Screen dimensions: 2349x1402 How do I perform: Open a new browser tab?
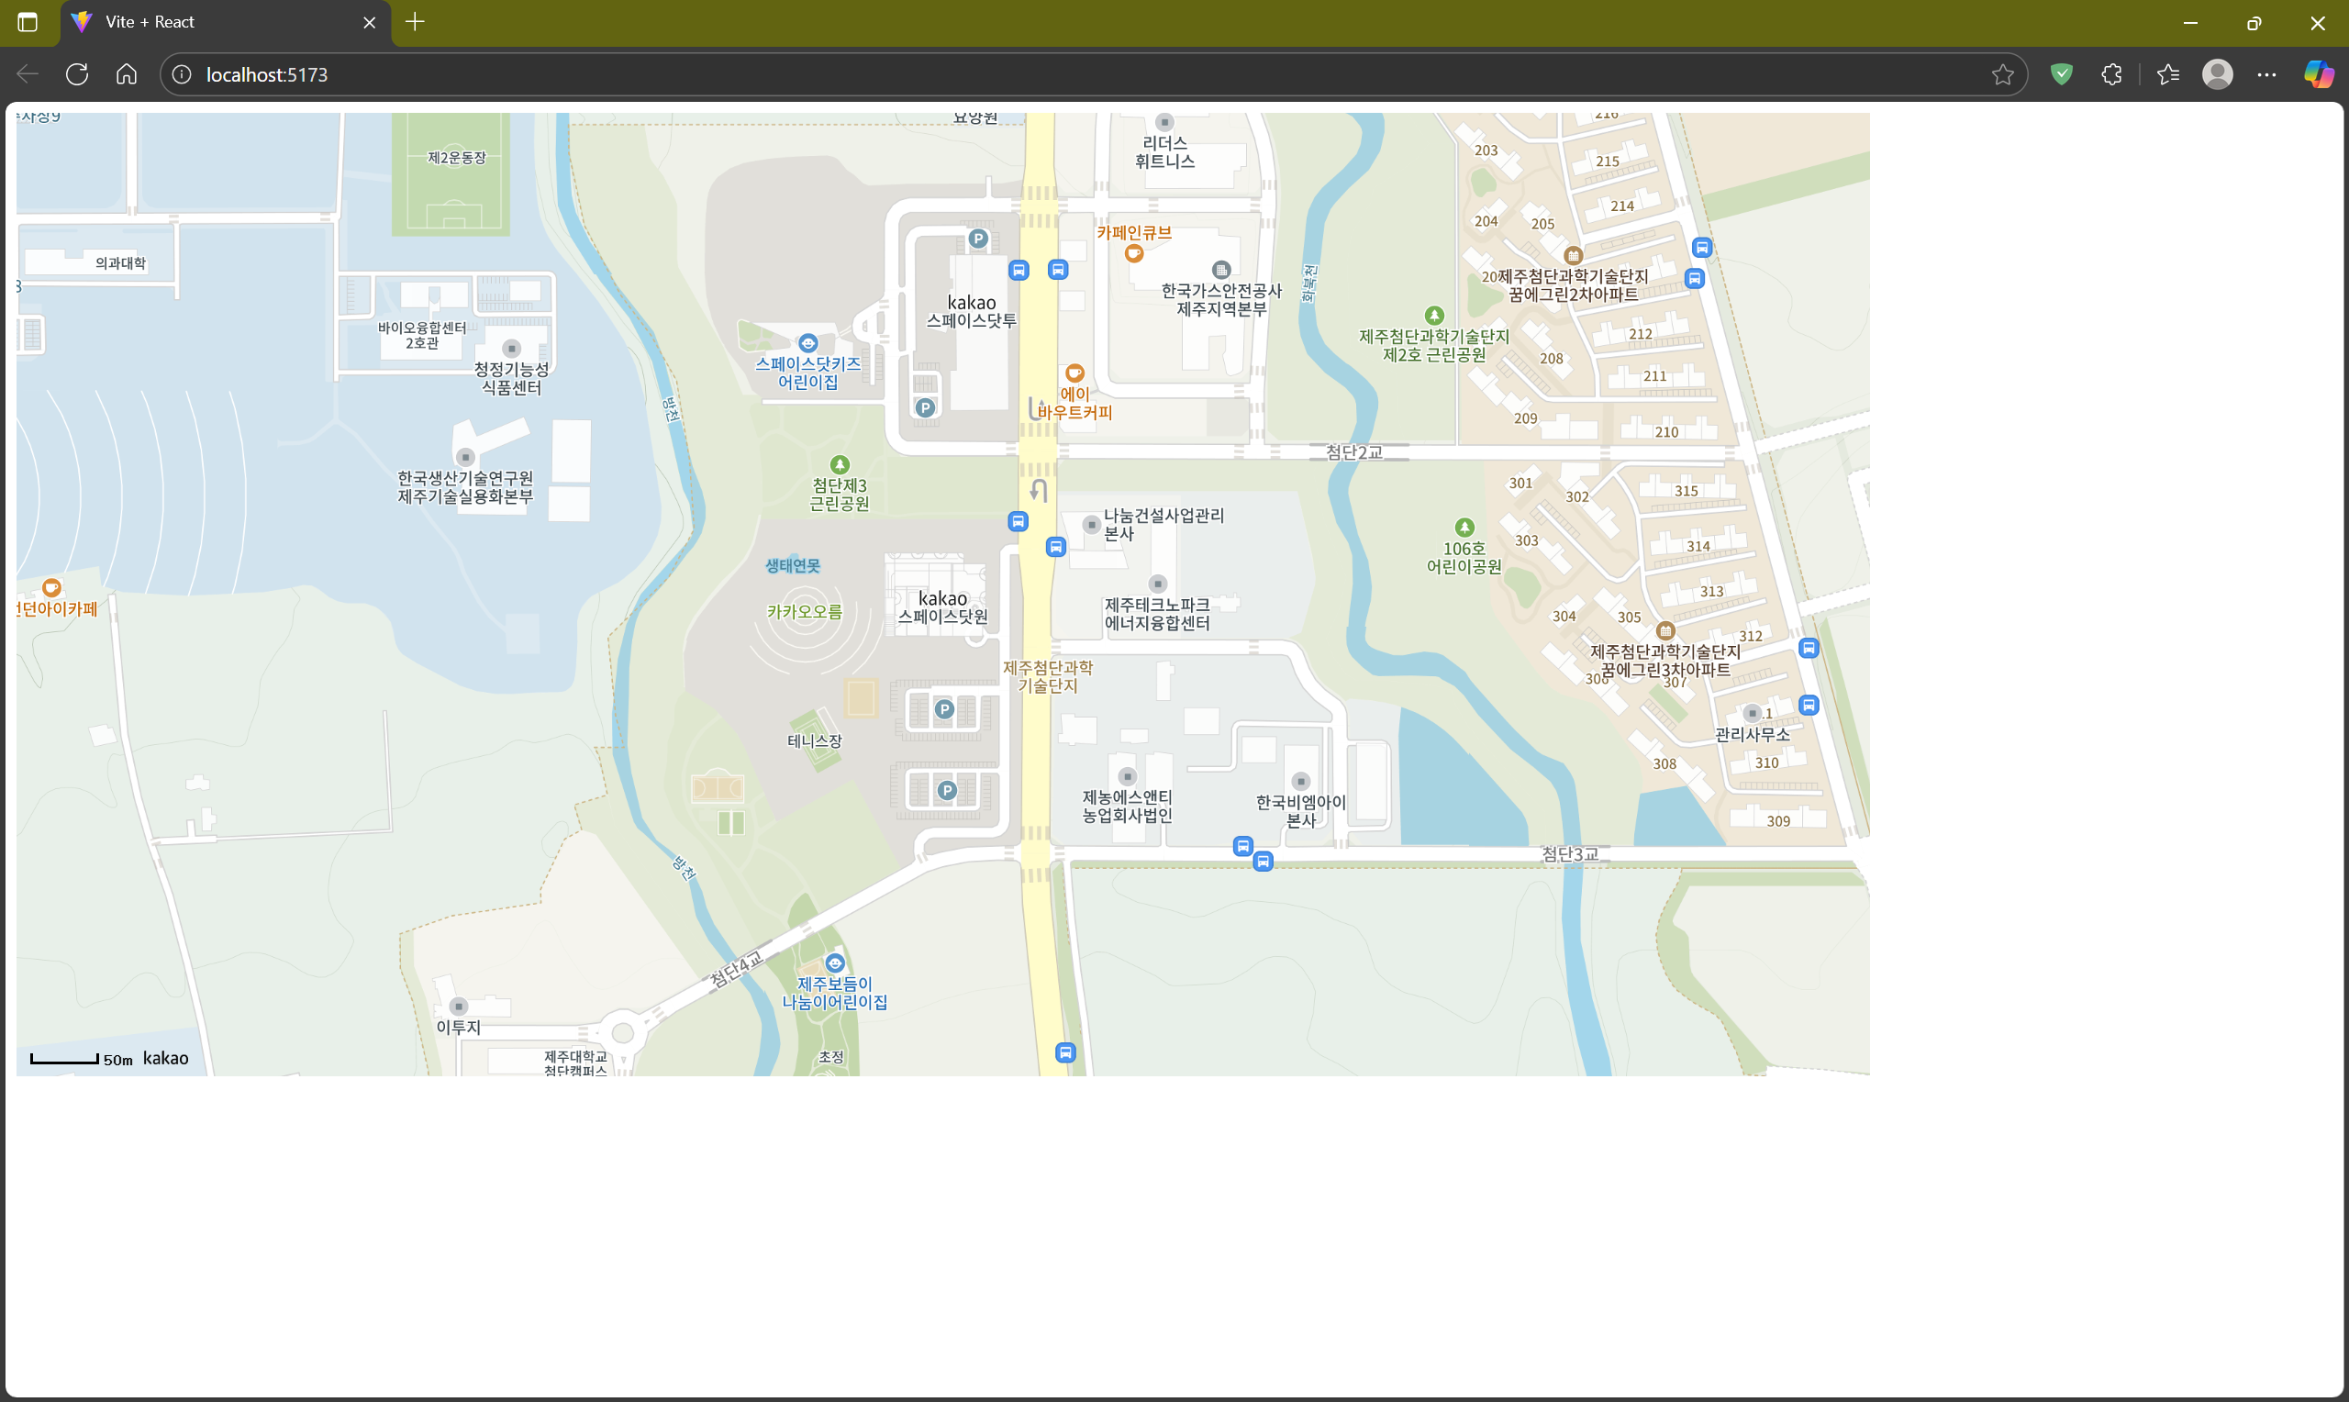point(415,22)
